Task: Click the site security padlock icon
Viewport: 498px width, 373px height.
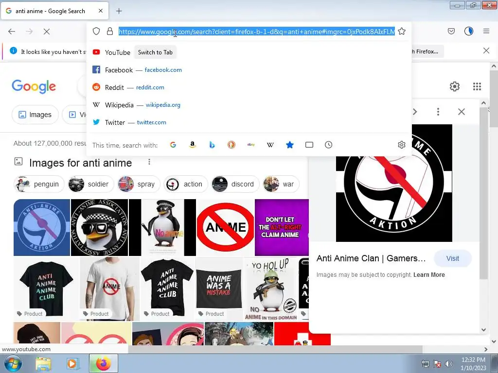Action: tap(110, 31)
